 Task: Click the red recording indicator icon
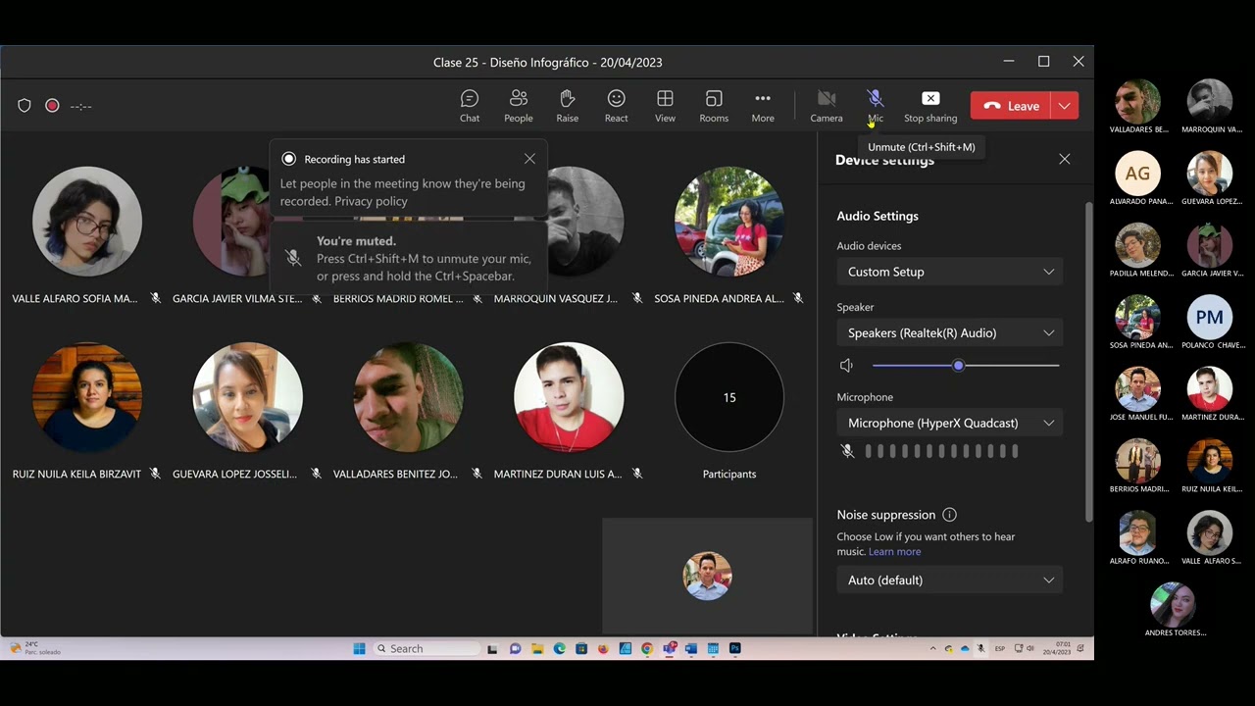point(52,106)
